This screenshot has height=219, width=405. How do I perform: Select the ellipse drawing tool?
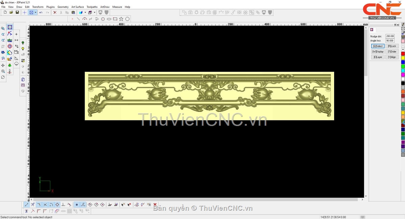tap(109, 19)
